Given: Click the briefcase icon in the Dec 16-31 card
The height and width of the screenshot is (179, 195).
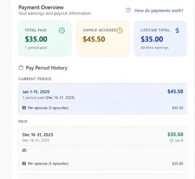Looking at the screenshot, I should tap(24, 150).
